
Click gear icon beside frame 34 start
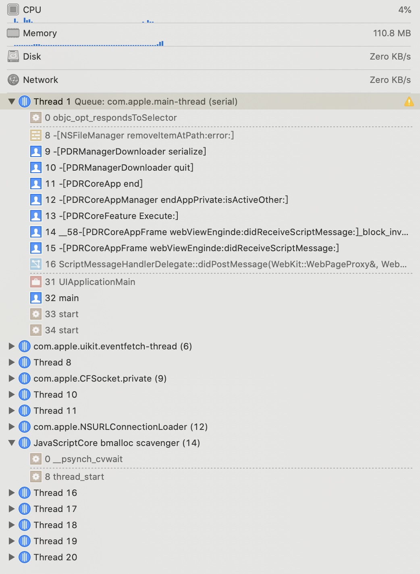tap(36, 330)
